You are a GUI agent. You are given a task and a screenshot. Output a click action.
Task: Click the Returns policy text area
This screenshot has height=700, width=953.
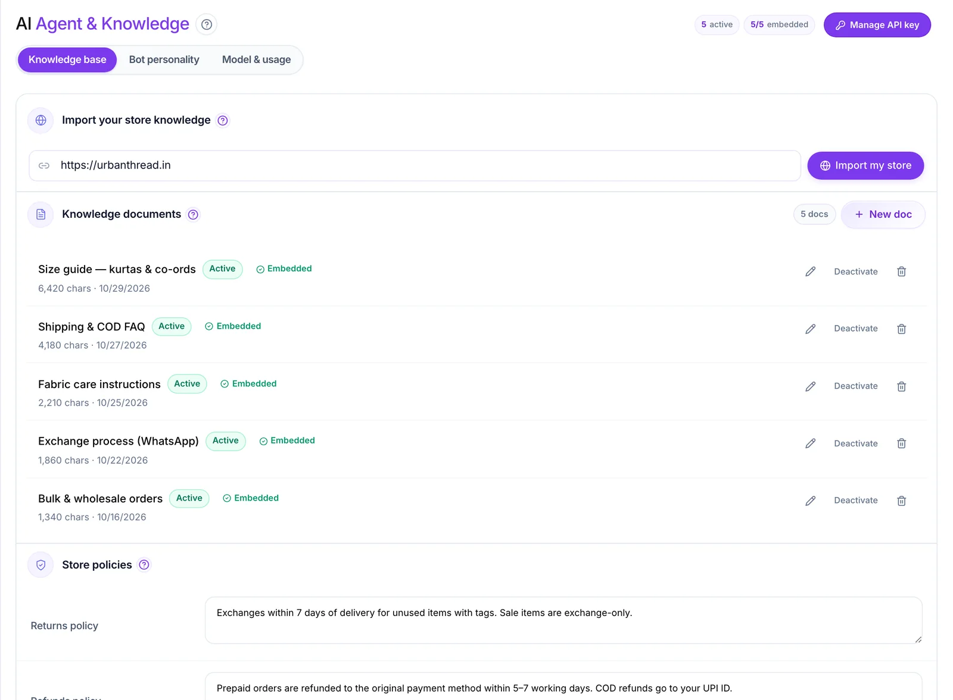point(563,620)
